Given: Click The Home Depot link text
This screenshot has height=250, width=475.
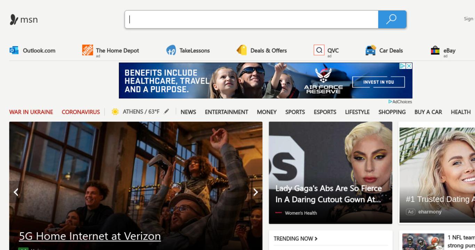Looking at the screenshot, I should coord(118,50).
